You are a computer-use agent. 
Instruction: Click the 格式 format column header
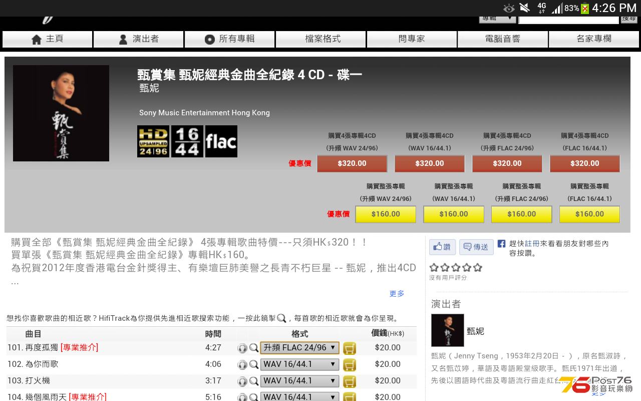click(x=299, y=334)
